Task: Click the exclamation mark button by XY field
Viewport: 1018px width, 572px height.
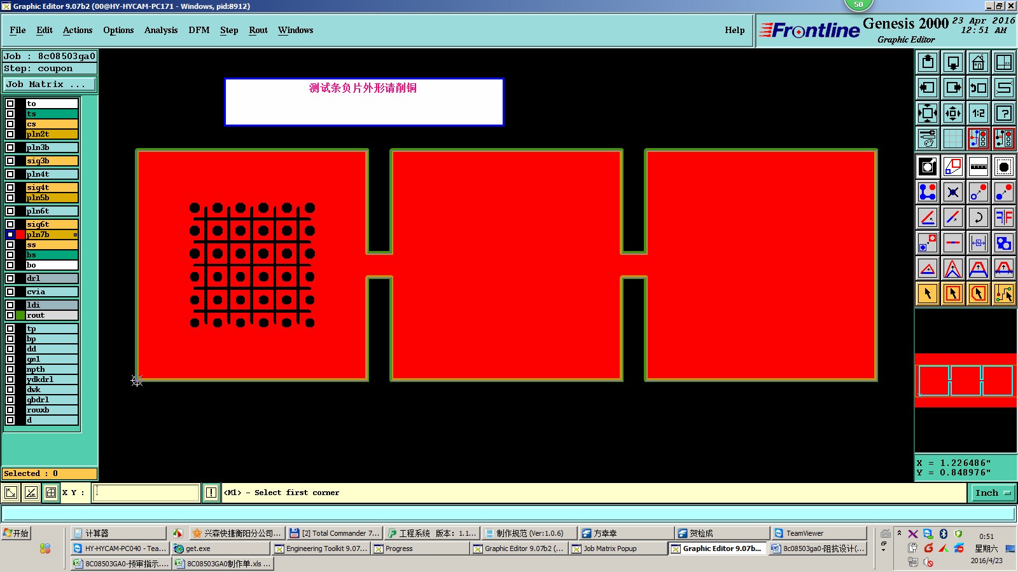Action: pos(211,493)
